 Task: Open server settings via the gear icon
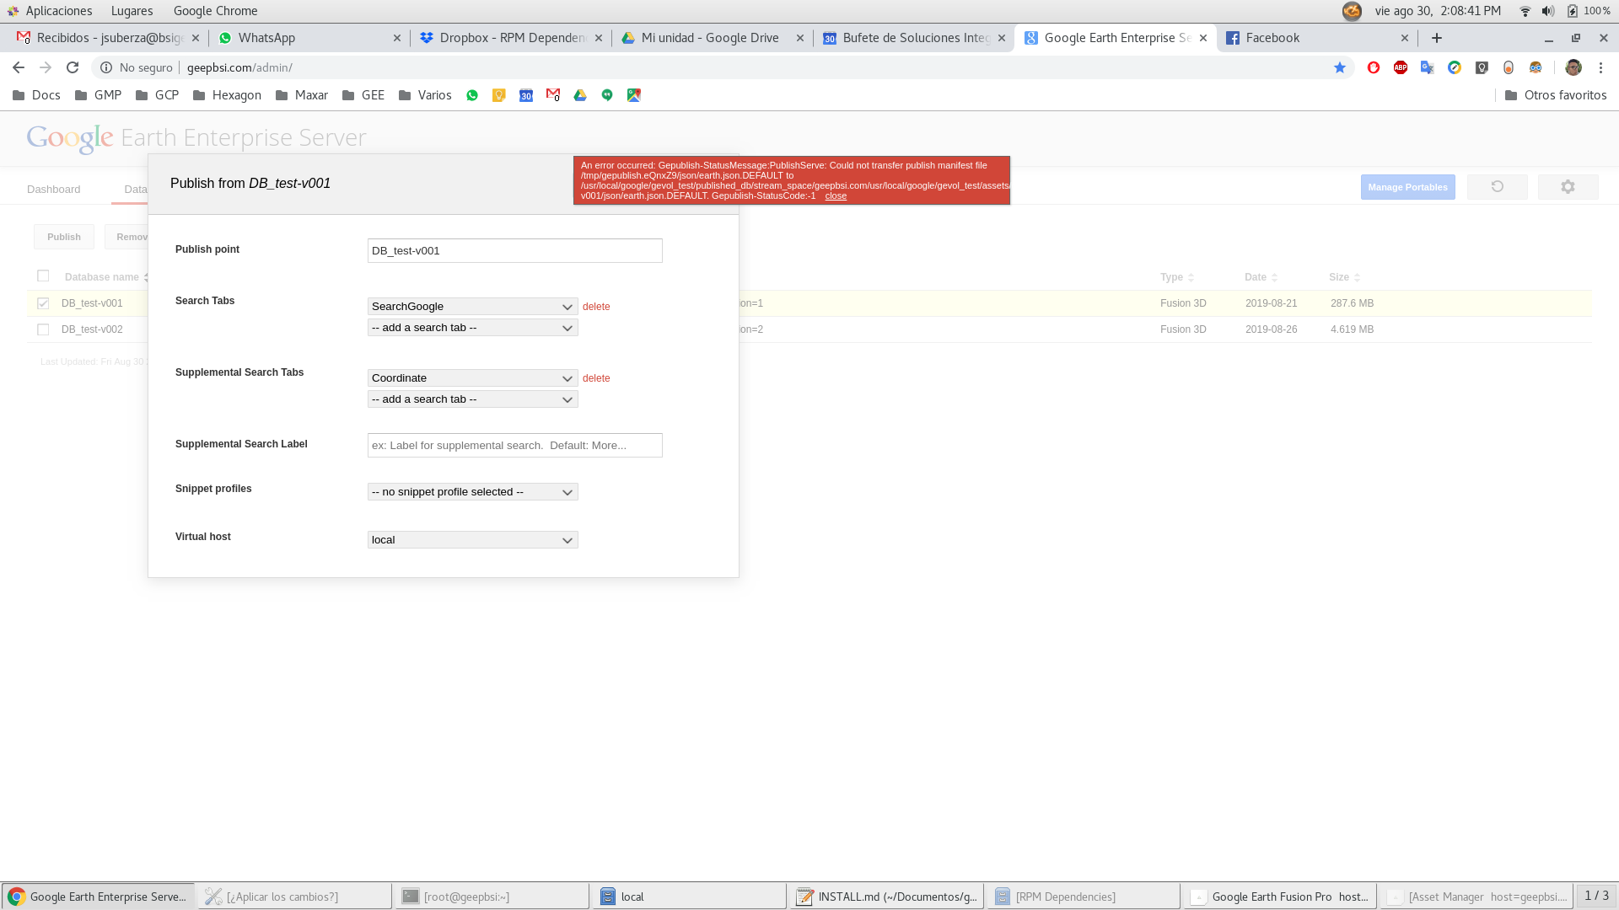point(1568,186)
